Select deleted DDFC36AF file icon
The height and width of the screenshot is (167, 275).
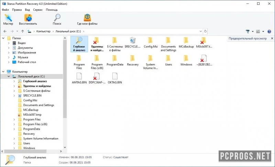[97, 78]
